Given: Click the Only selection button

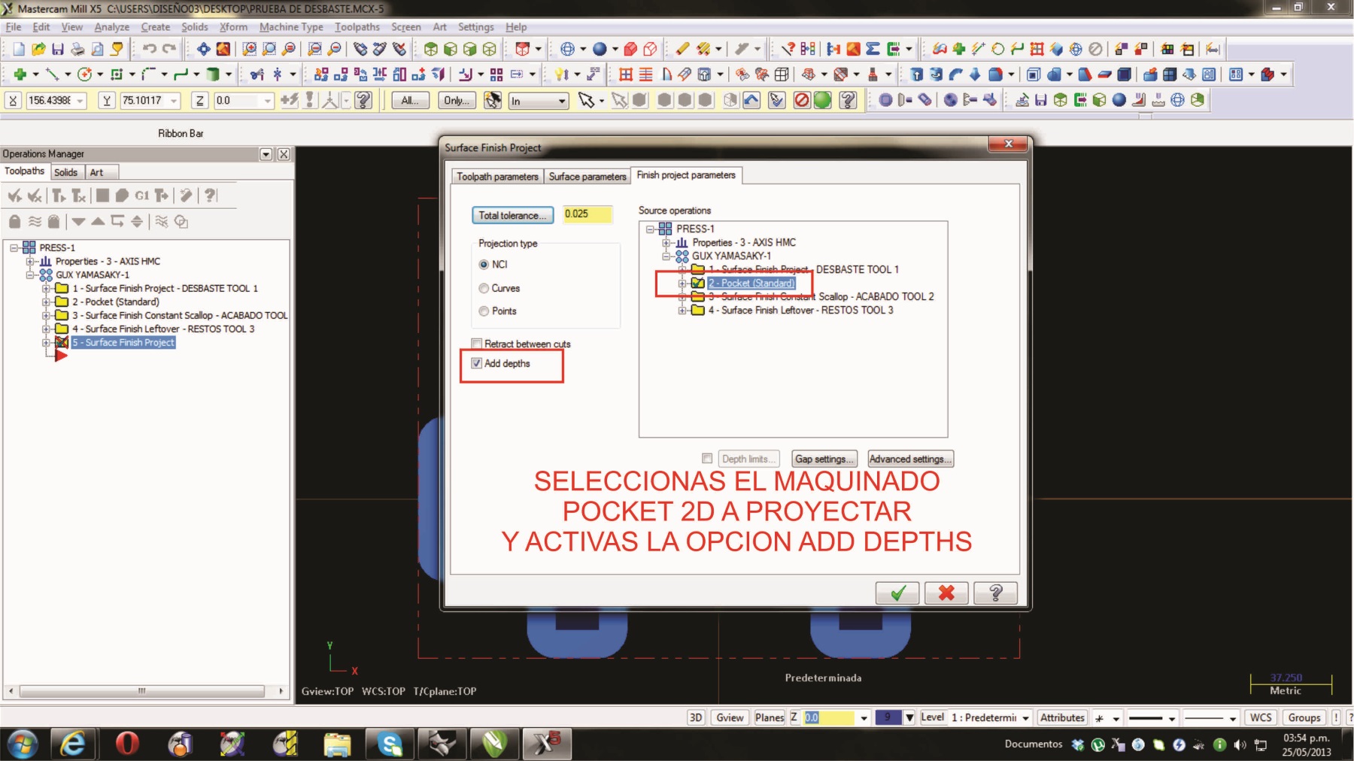Looking at the screenshot, I should [457, 101].
